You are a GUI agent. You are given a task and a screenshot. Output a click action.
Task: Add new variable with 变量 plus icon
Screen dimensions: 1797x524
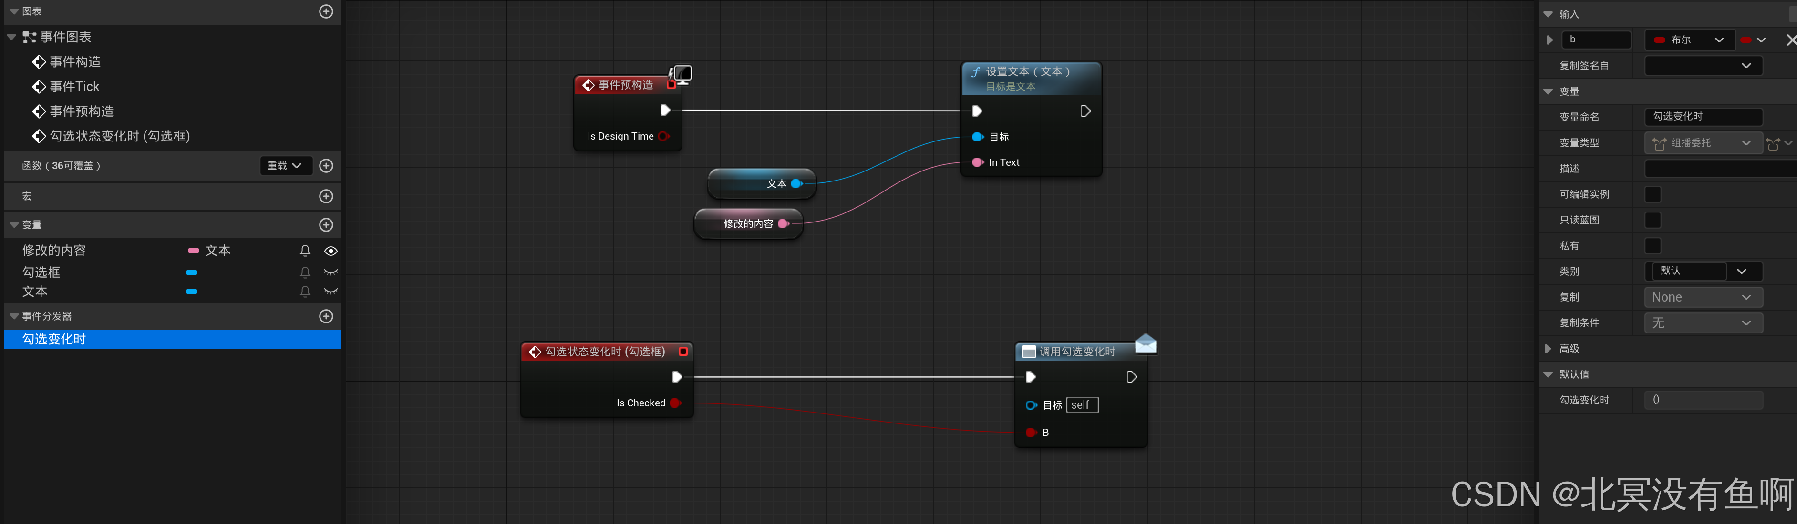pos(326,225)
